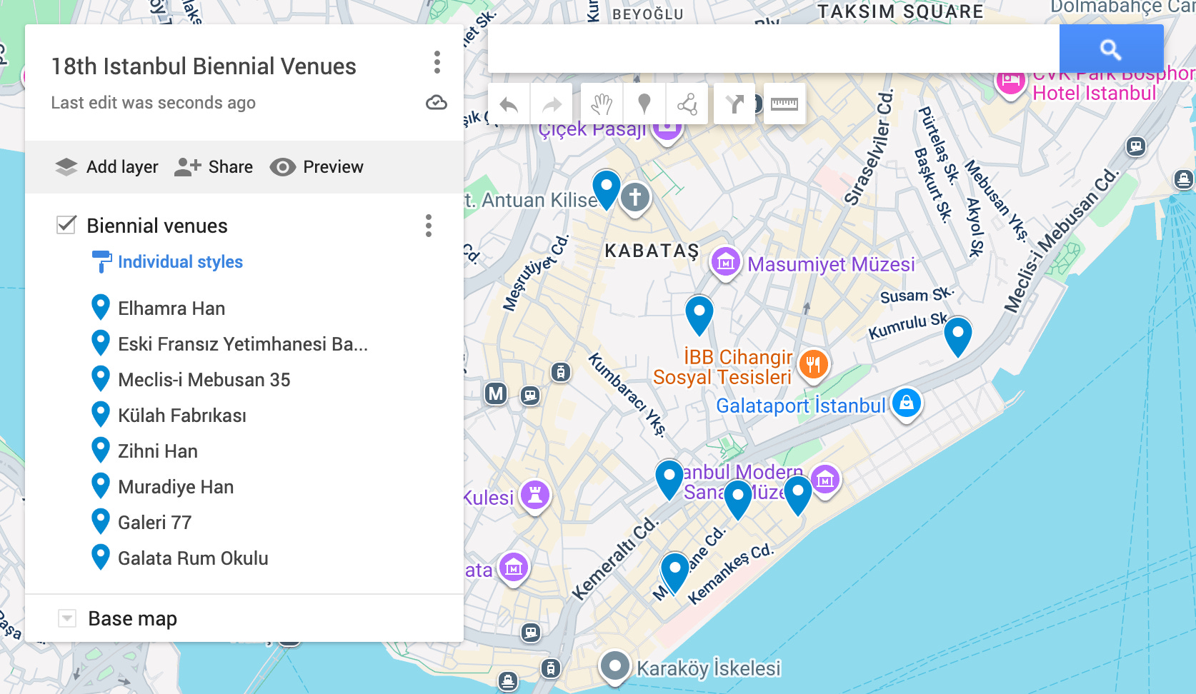Click the blue pin below Masumiyet Müzesi
Image resolution: width=1196 pixels, height=694 pixels.
[x=699, y=315]
